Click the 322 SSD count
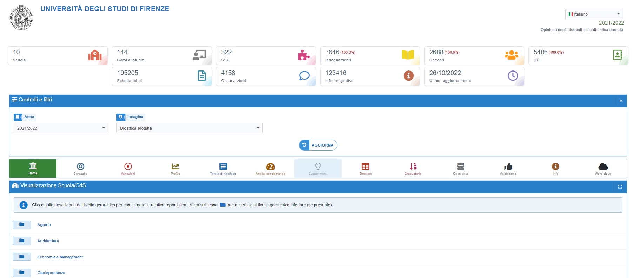633x278 pixels. (226, 52)
